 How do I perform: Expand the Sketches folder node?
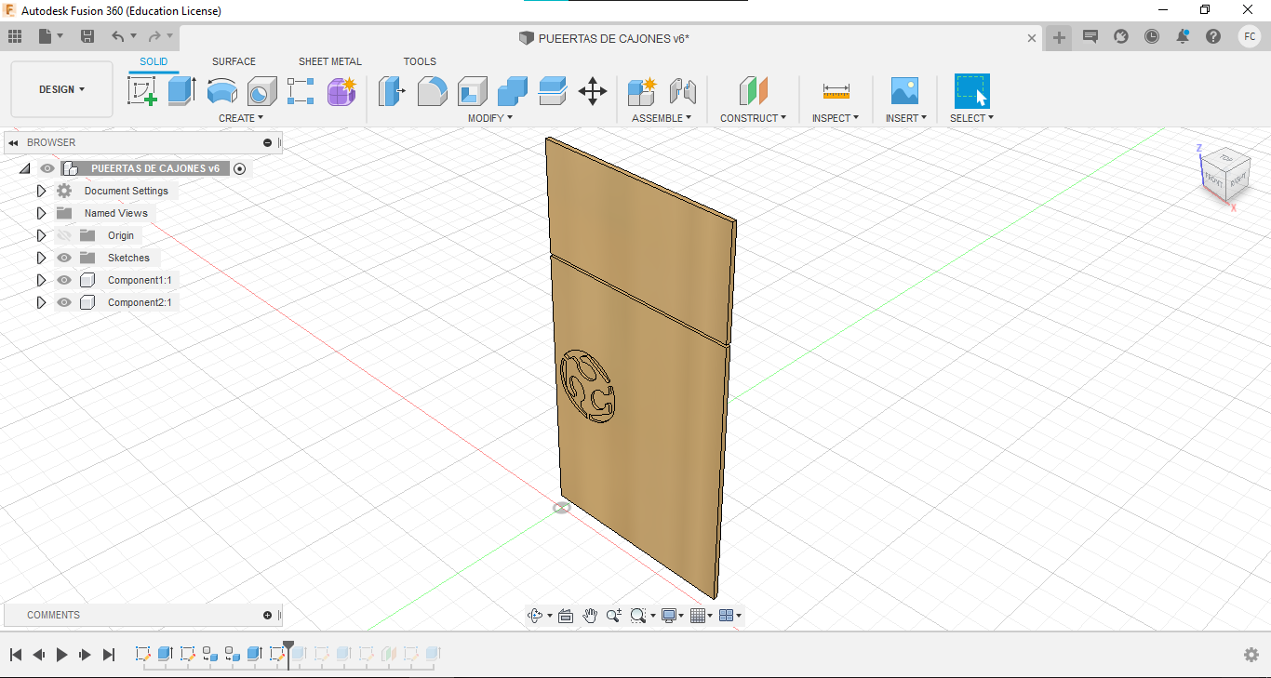41,258
